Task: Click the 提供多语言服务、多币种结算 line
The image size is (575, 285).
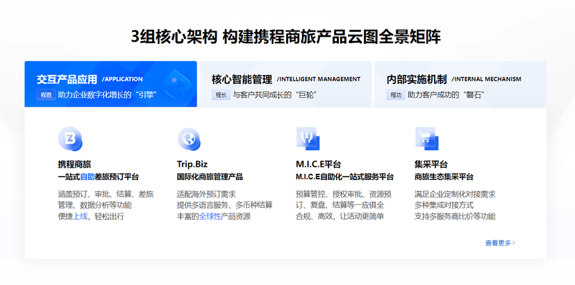Action: (225, 205)
